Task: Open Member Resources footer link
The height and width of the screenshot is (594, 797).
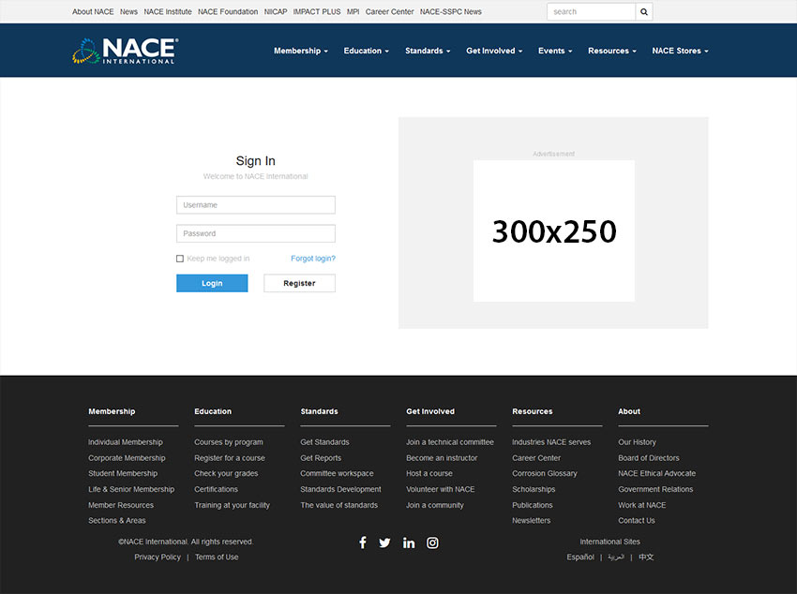Action: point(120,505)
